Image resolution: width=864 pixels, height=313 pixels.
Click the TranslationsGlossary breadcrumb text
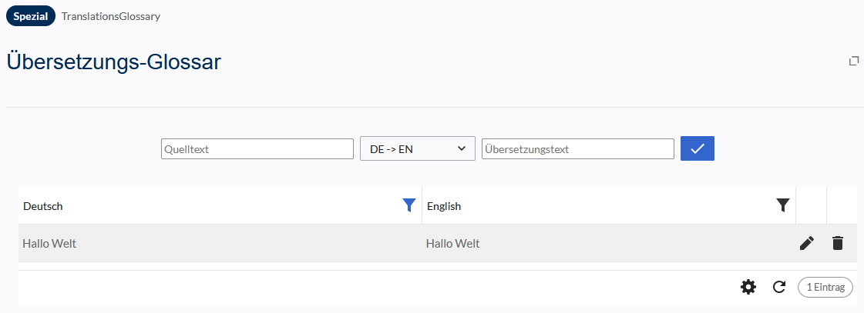tap(111, 16)
